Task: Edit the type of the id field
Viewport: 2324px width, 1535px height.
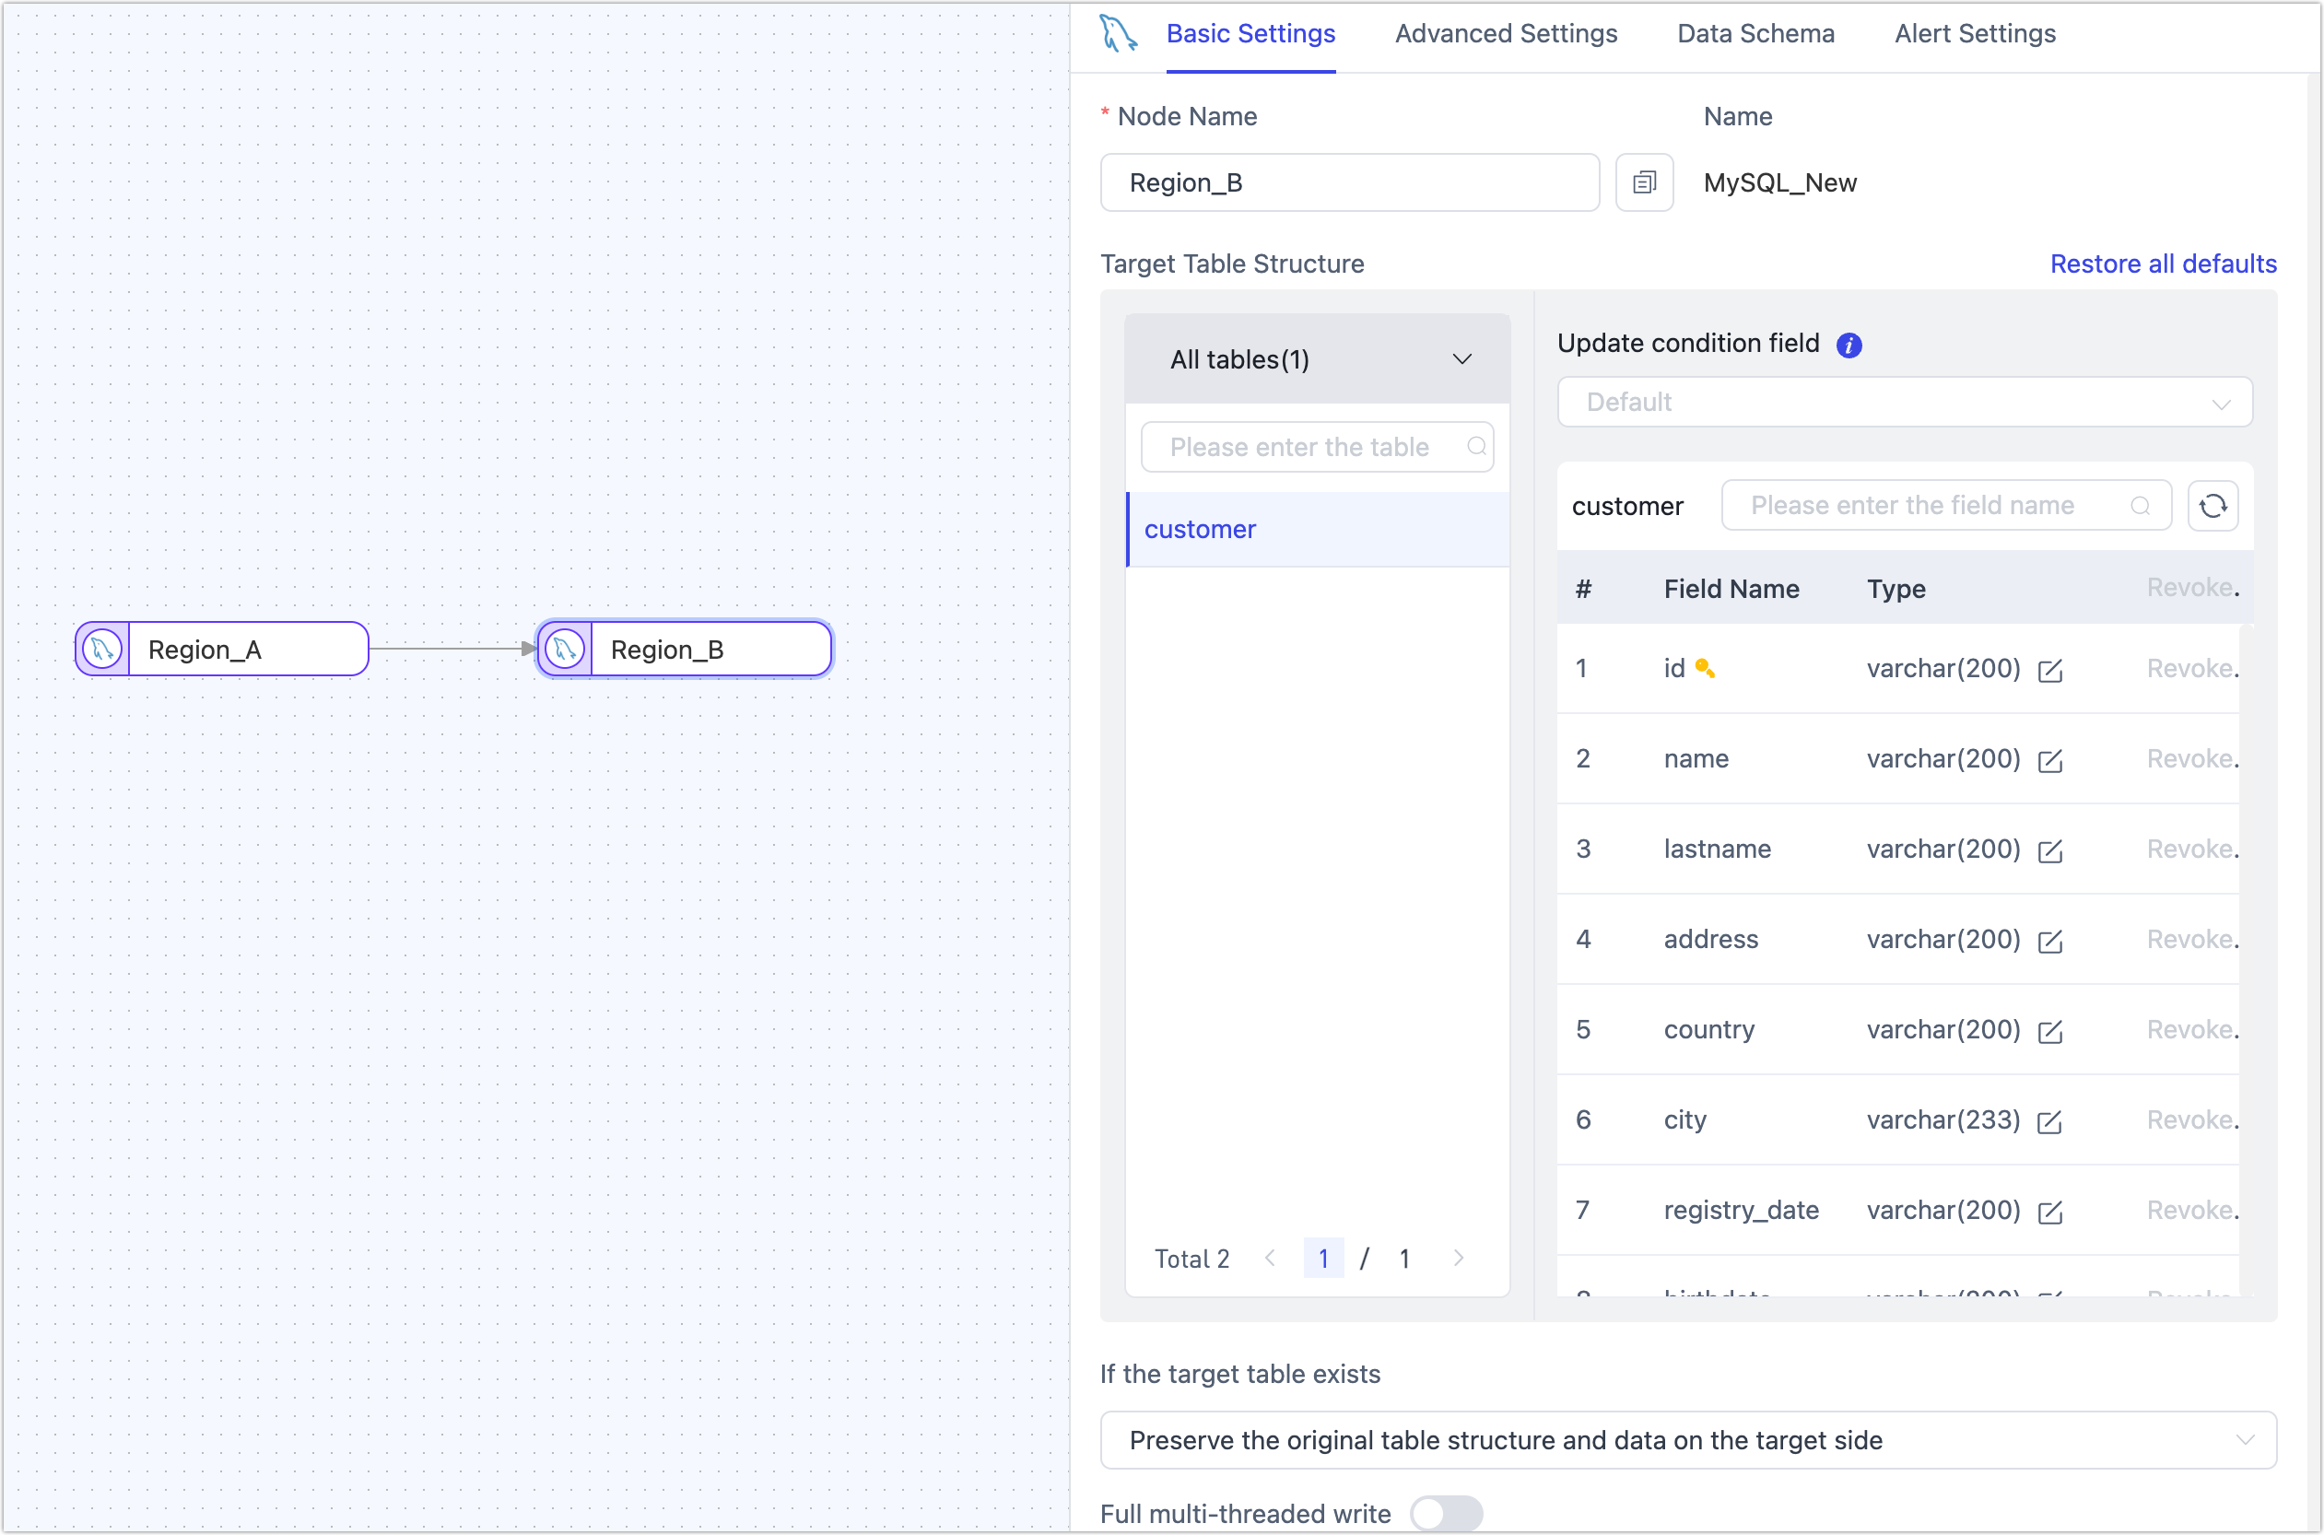Action: [x=2048, y=671]
